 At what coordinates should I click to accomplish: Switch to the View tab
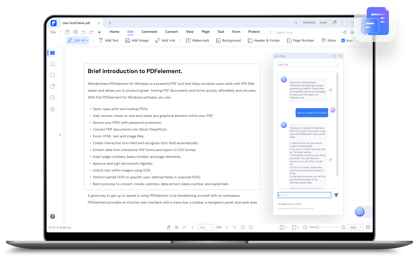point(190,32)
